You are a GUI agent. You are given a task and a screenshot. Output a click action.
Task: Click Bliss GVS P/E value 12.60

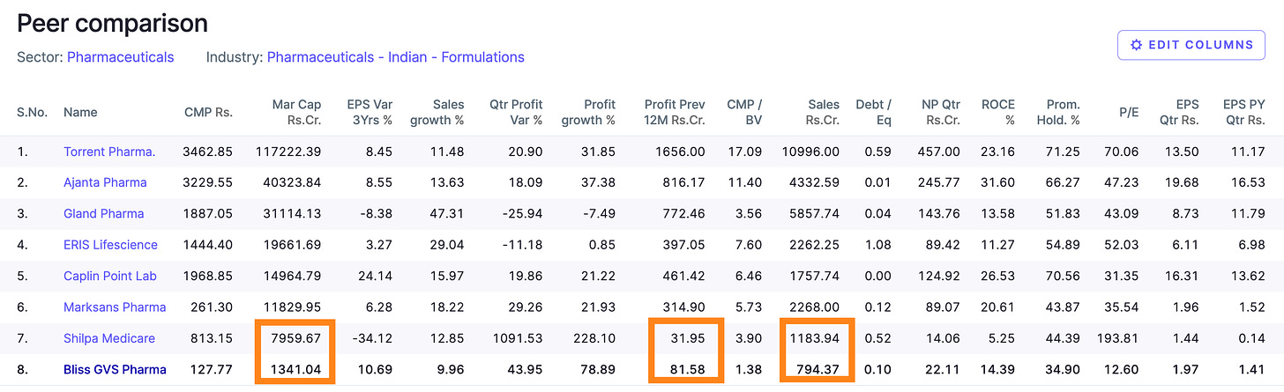click(1122, 369)
